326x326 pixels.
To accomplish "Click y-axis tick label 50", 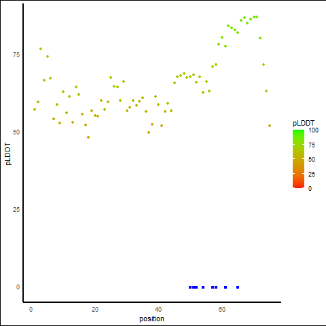I will [16, 132].
